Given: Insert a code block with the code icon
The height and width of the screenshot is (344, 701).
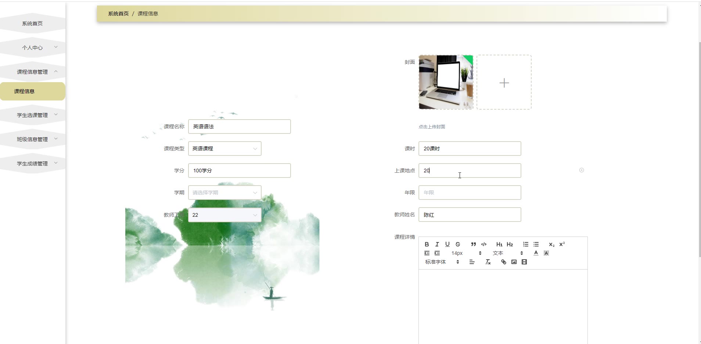Looking at the screenshot, I should (x=484, y=244).
